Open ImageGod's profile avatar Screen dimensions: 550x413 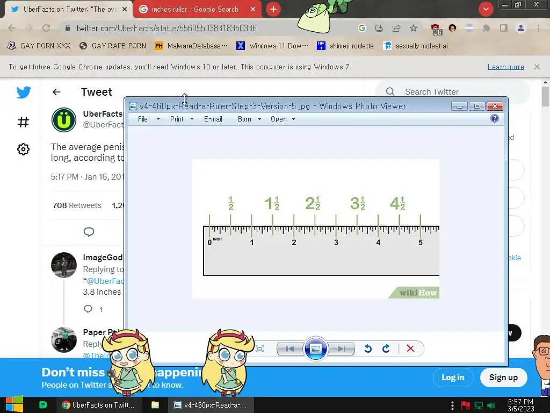coord(64,265)
